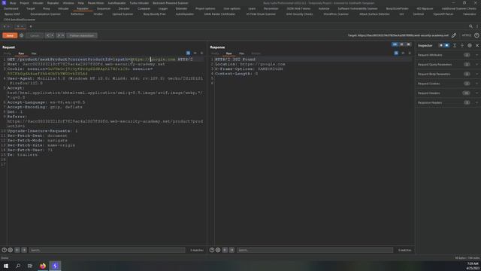Viewport: 481px width, 271px height.
Task: Open Request pane hamburger options menu
Action: point(201,53)
